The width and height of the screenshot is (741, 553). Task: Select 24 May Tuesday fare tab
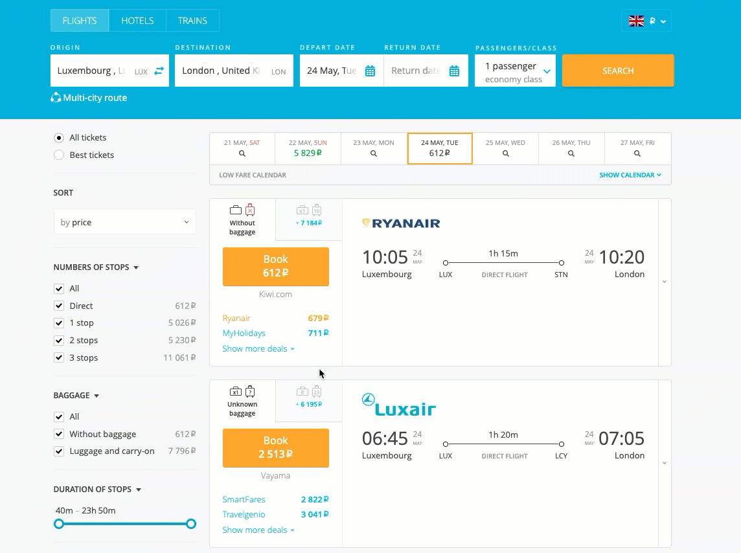pos(440,148)
